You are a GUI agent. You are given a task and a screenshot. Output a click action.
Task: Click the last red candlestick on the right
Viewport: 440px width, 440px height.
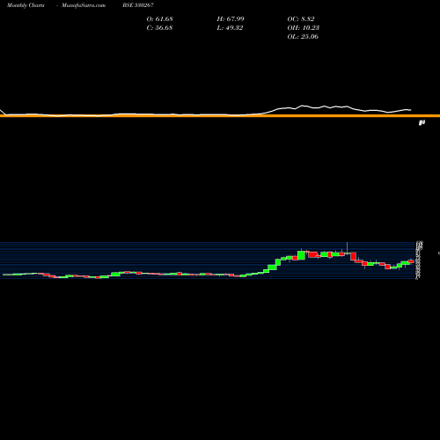coord(411,261)
